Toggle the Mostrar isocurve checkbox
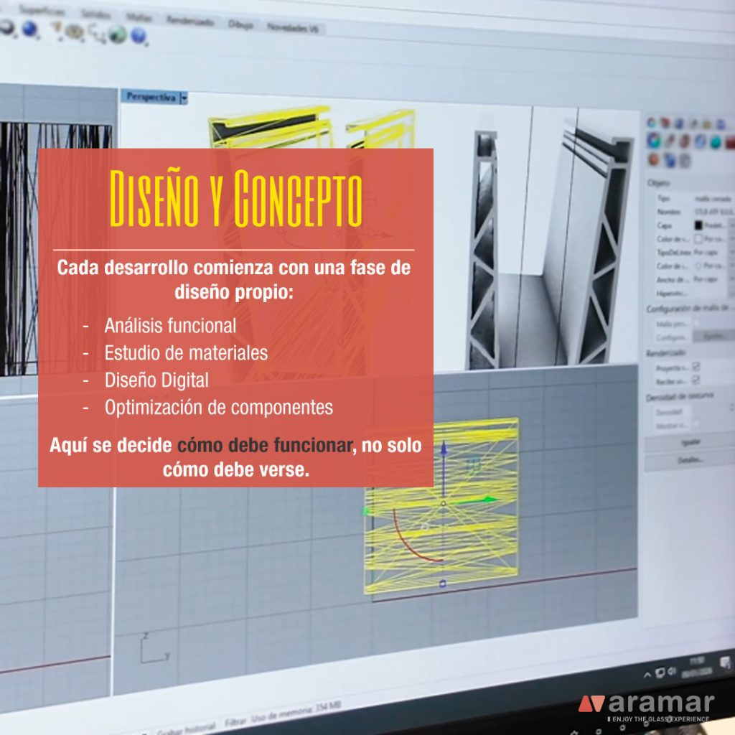Screen dimensions: 735x735 coord(696,424)
